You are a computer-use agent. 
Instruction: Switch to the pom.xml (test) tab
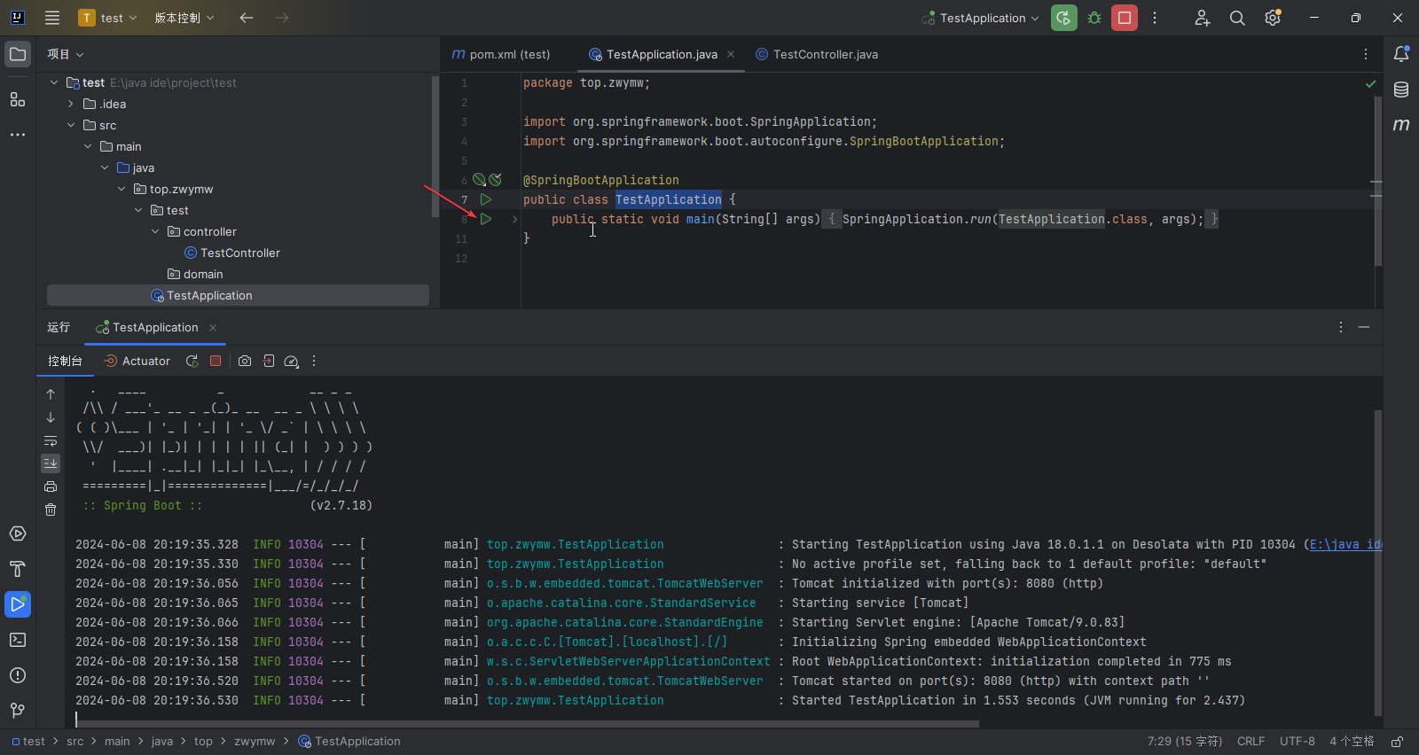click(501, 54)
